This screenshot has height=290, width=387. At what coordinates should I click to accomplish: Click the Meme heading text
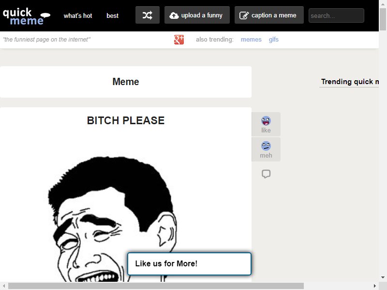pyautogui.click(x=126, y=82)
